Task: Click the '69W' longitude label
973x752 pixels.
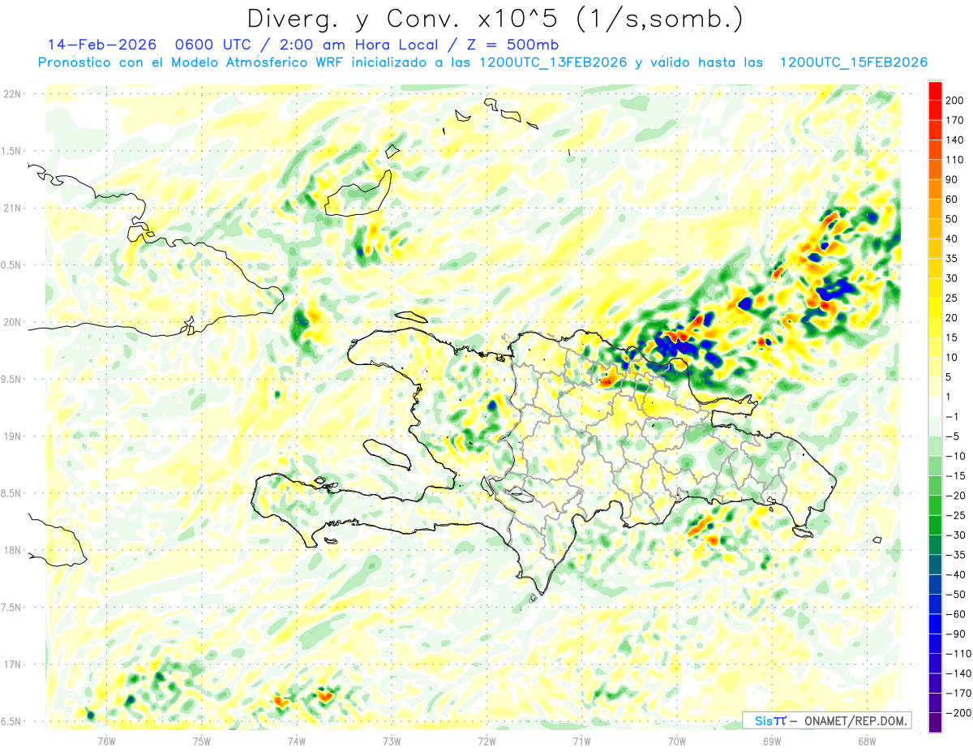Action: (x=772, y=741)
